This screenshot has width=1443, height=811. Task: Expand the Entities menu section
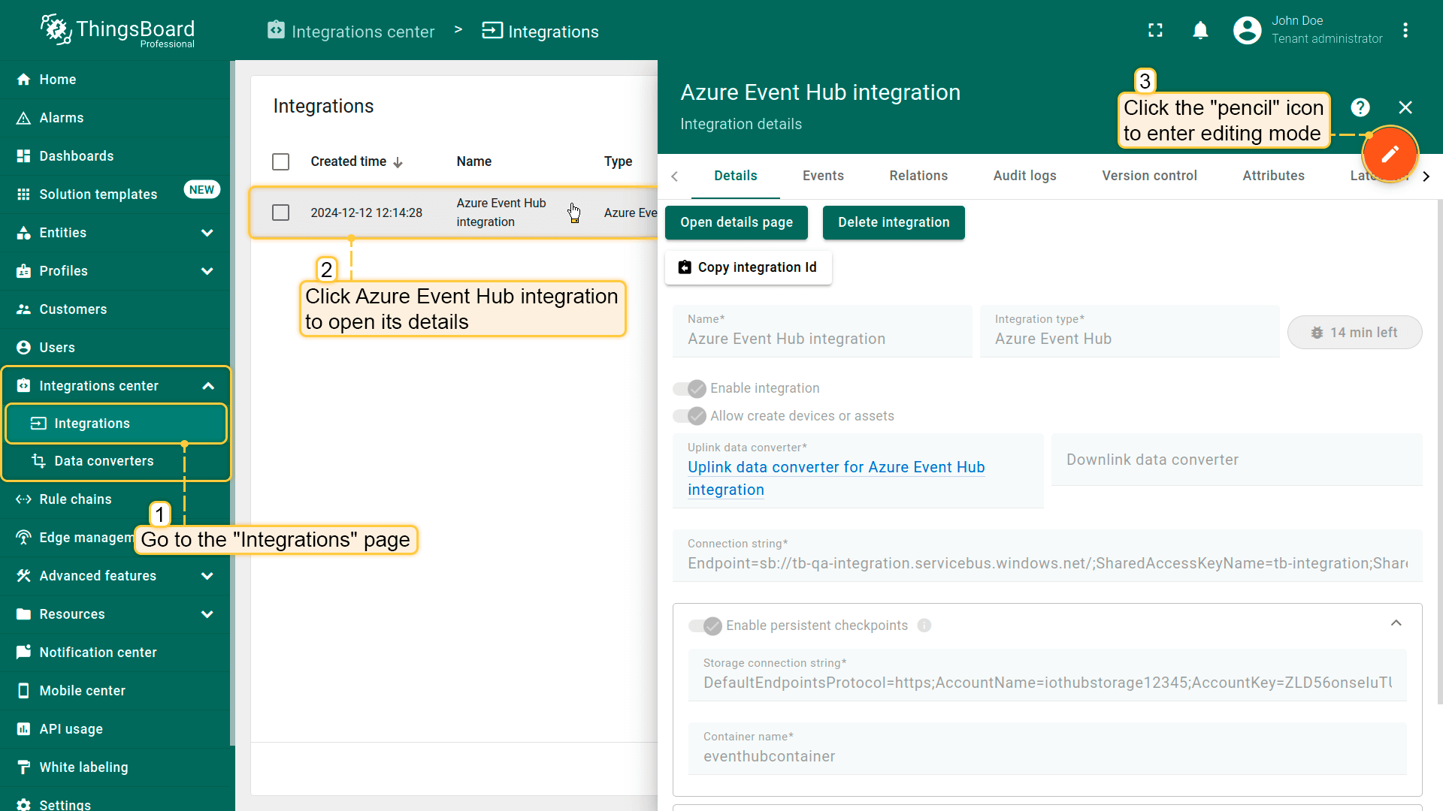pyautogui.click(x=207, y=233)
